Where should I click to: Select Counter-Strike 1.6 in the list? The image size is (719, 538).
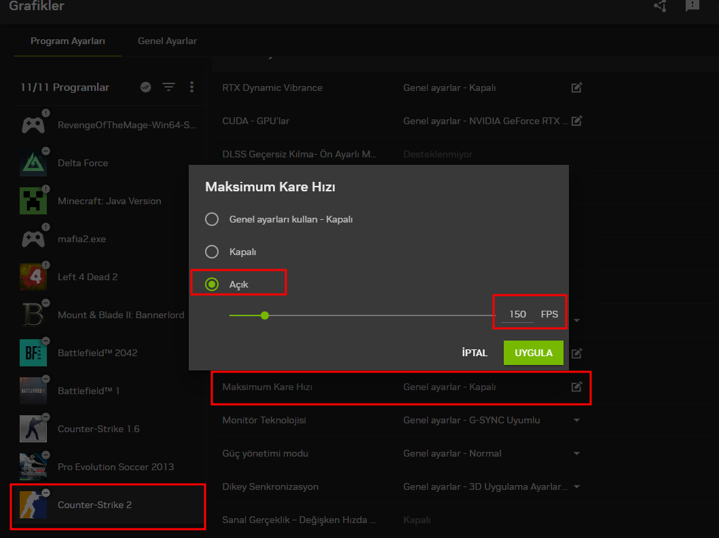click(109, 429)
